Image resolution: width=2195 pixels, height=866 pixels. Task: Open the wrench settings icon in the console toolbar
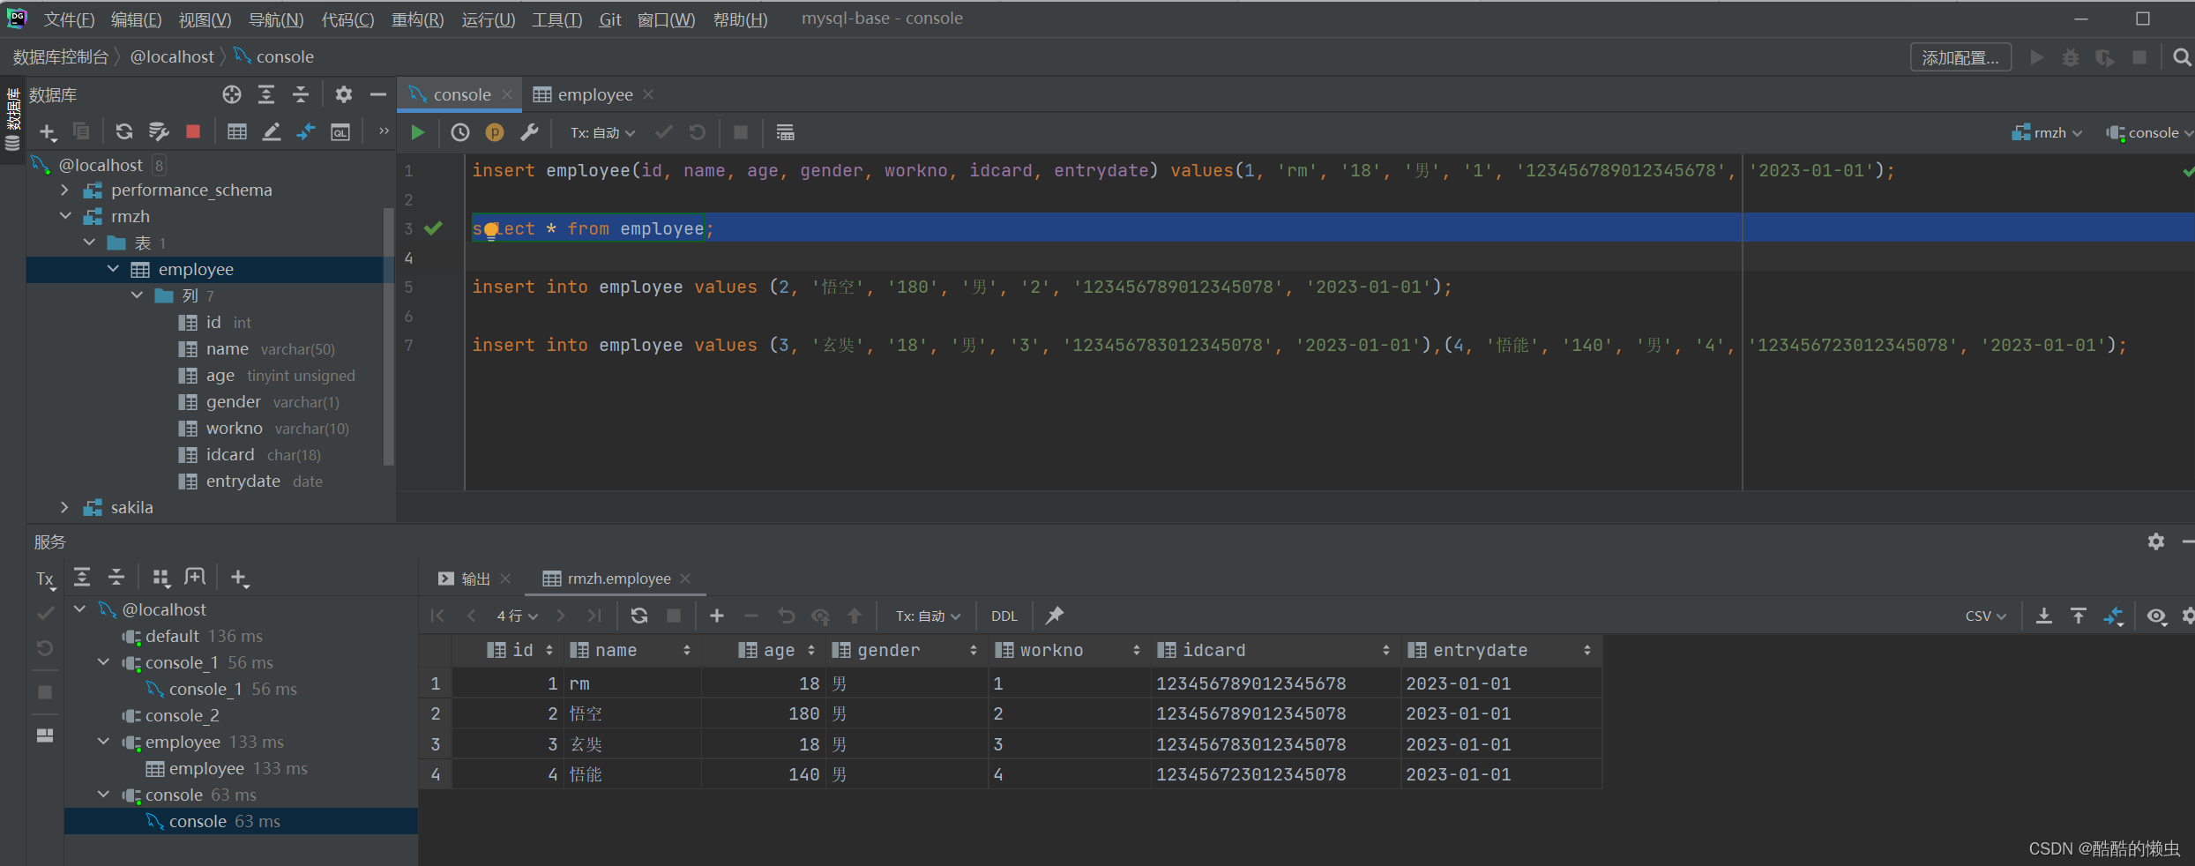(529, 132)
